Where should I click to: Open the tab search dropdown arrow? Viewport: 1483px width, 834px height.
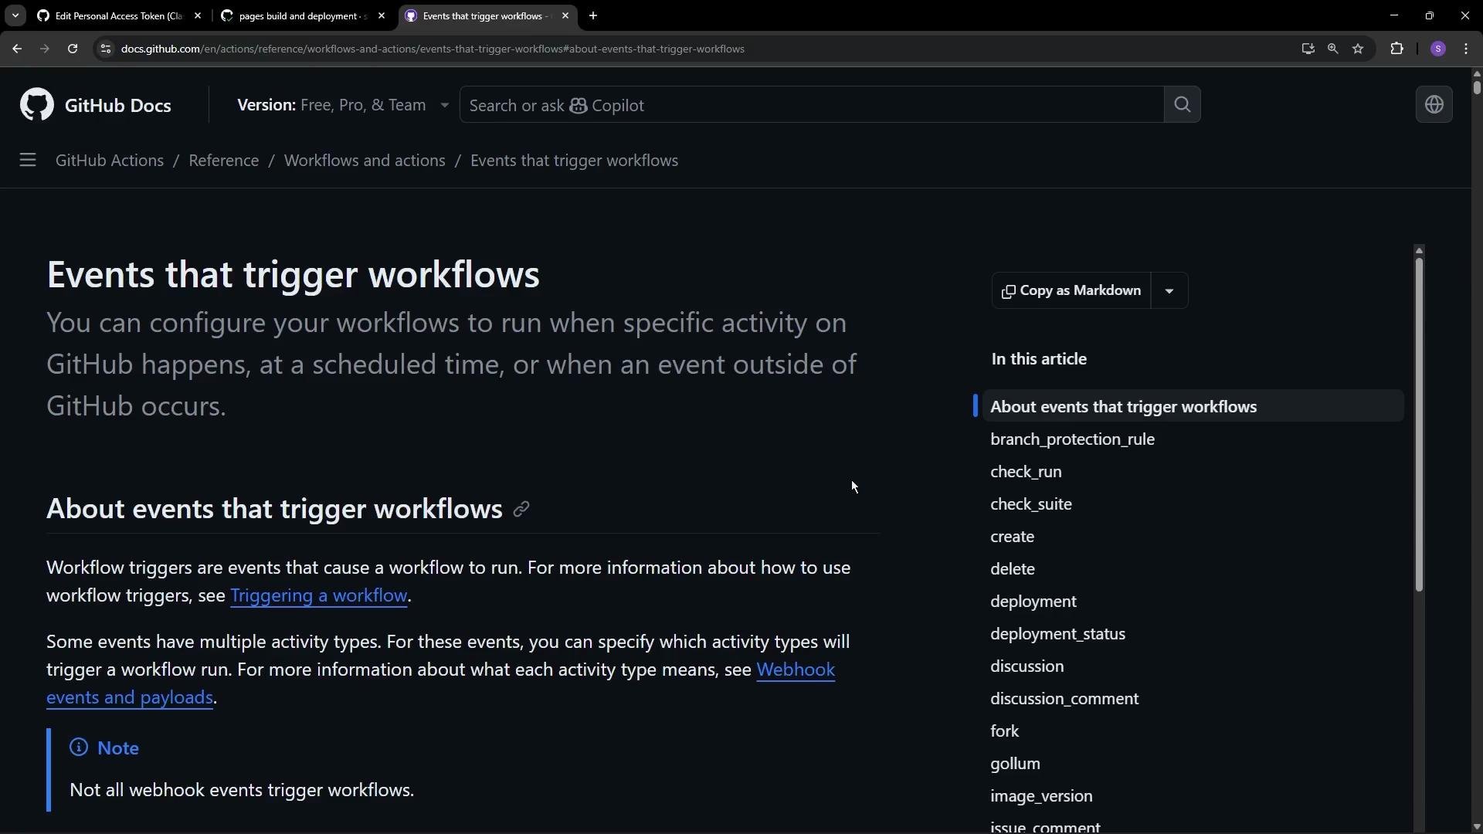[x=15, y=15]
